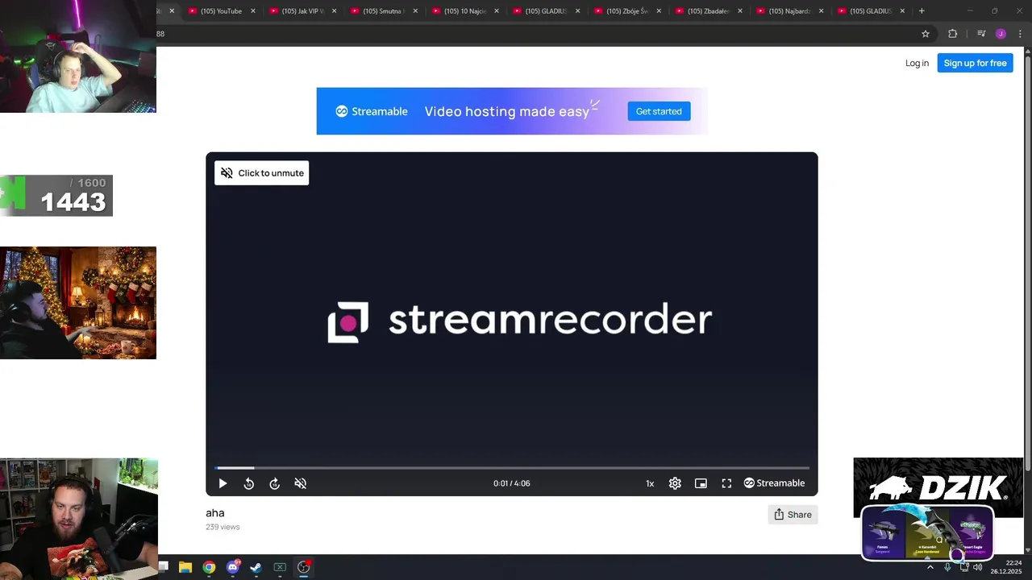The height and width of the screenshot is (580, 1032).
Task: Open the Chrome profile avatar
Action: pyautogui.click(x=1001, y=34)
